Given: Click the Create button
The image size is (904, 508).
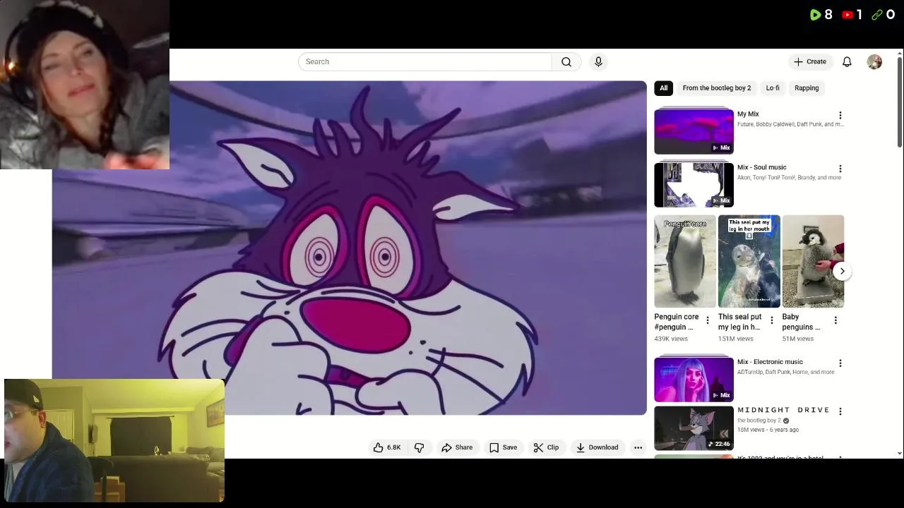Looking at the screenshot, I should [809, 62].
